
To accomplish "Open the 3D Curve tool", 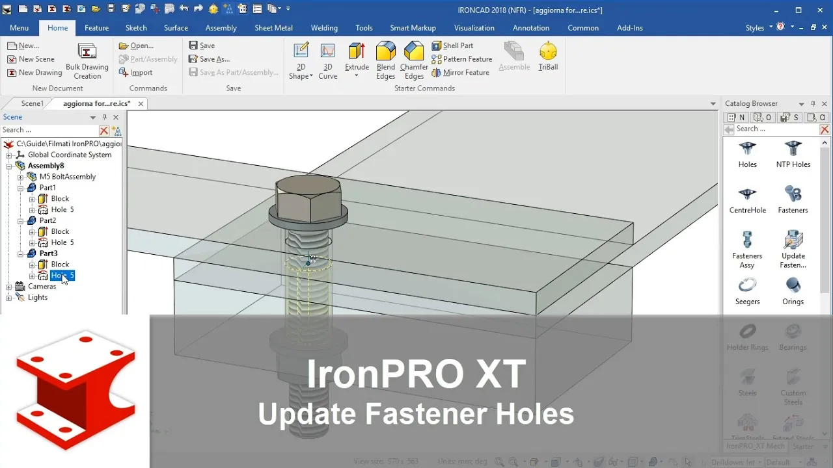I will coord(327,60).
